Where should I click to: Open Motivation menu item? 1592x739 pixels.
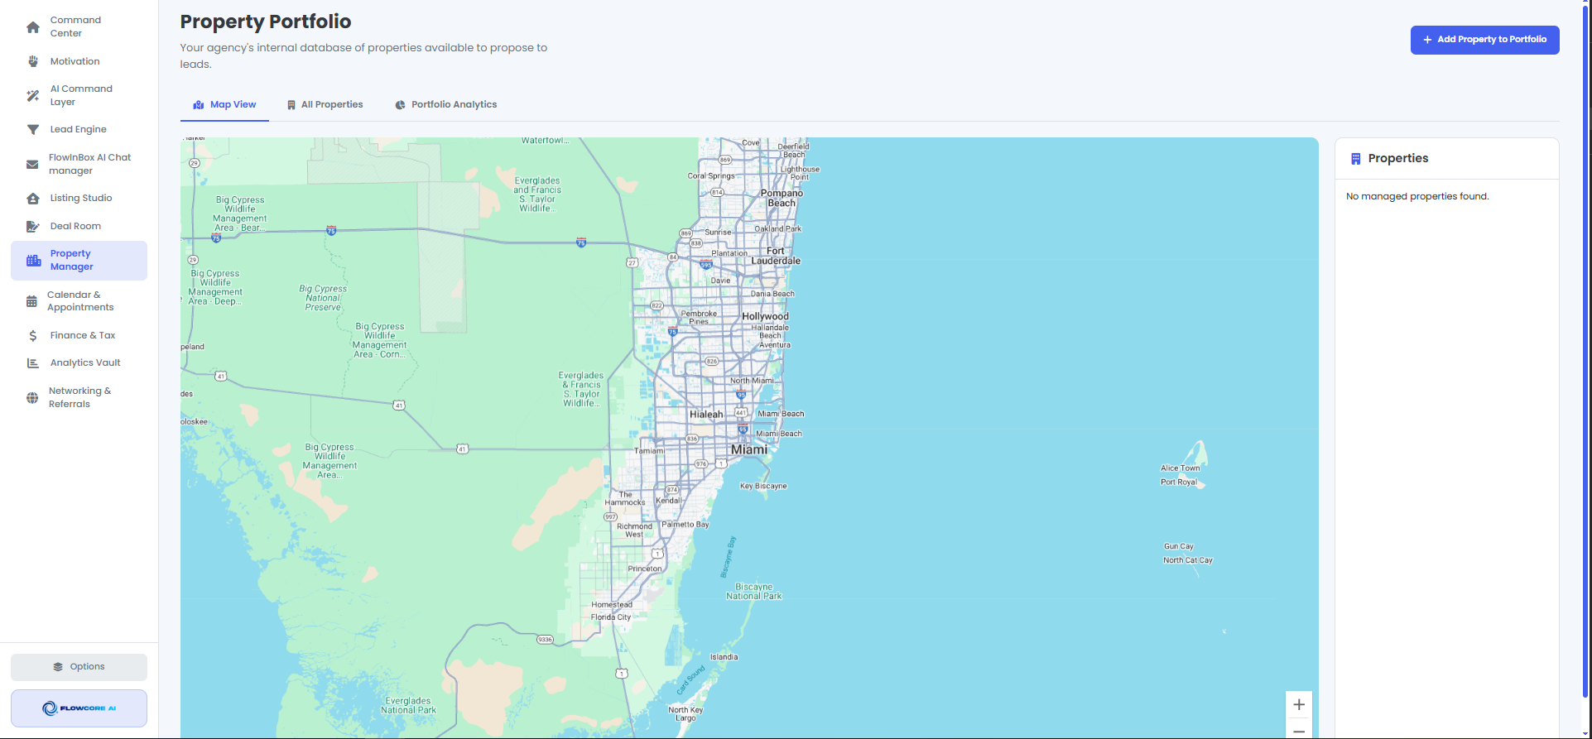coord(79,61)
